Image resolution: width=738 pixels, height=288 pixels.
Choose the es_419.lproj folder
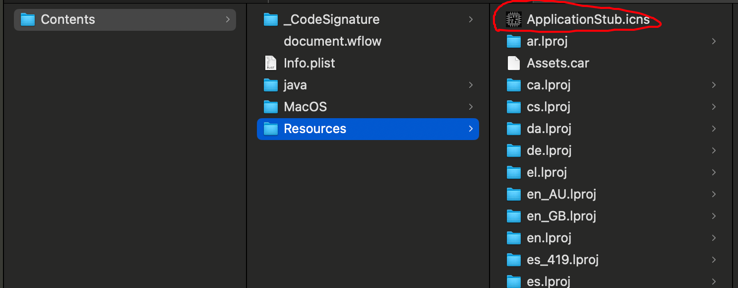[x=562, y=260]
